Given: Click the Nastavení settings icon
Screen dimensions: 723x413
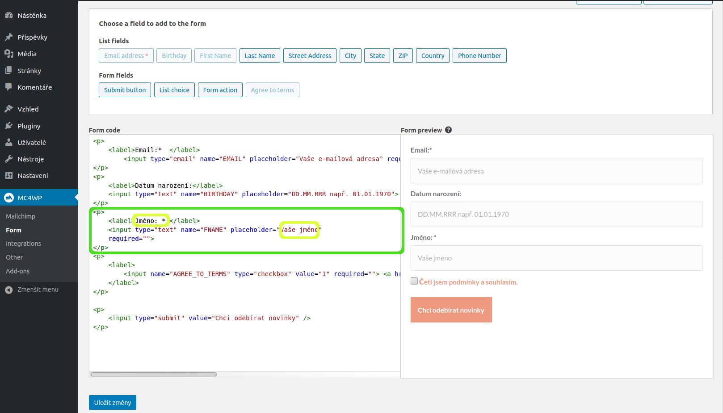Looking at the screenshot, I should click(x=9, y=175).
